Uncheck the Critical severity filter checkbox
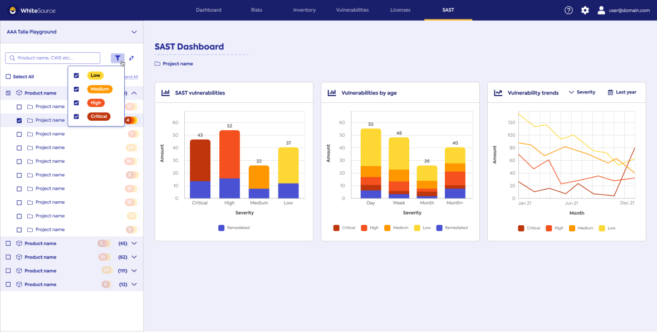 point(76,117)
